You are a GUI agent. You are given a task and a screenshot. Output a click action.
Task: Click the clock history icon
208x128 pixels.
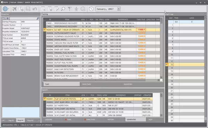[x=91, y=9]
